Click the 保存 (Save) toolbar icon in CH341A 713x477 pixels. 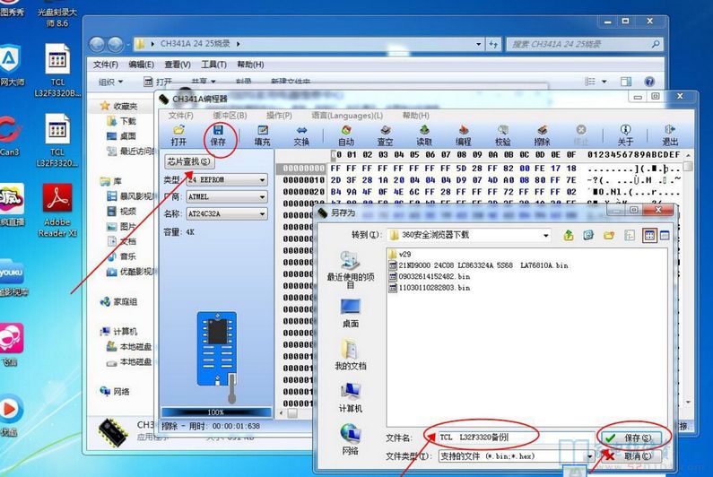pos(217,135)
